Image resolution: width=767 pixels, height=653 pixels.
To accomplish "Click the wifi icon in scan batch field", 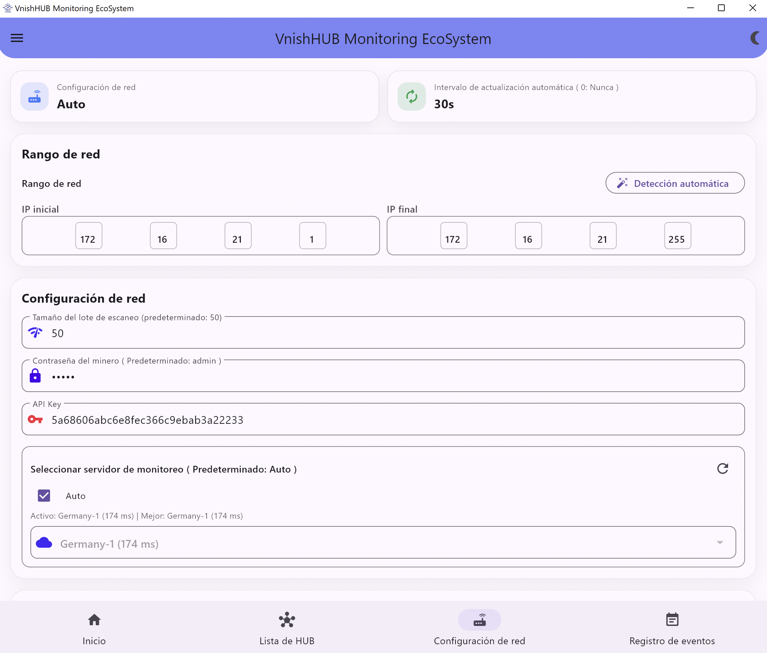I will (36, 332).
